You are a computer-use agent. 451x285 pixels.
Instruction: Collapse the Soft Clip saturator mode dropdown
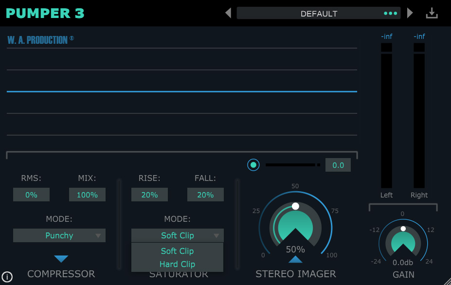[178, 235]
